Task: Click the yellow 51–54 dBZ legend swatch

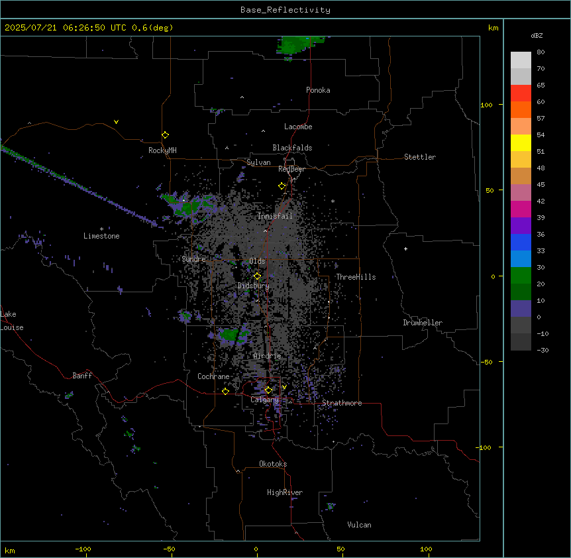Action: point(521,142)
